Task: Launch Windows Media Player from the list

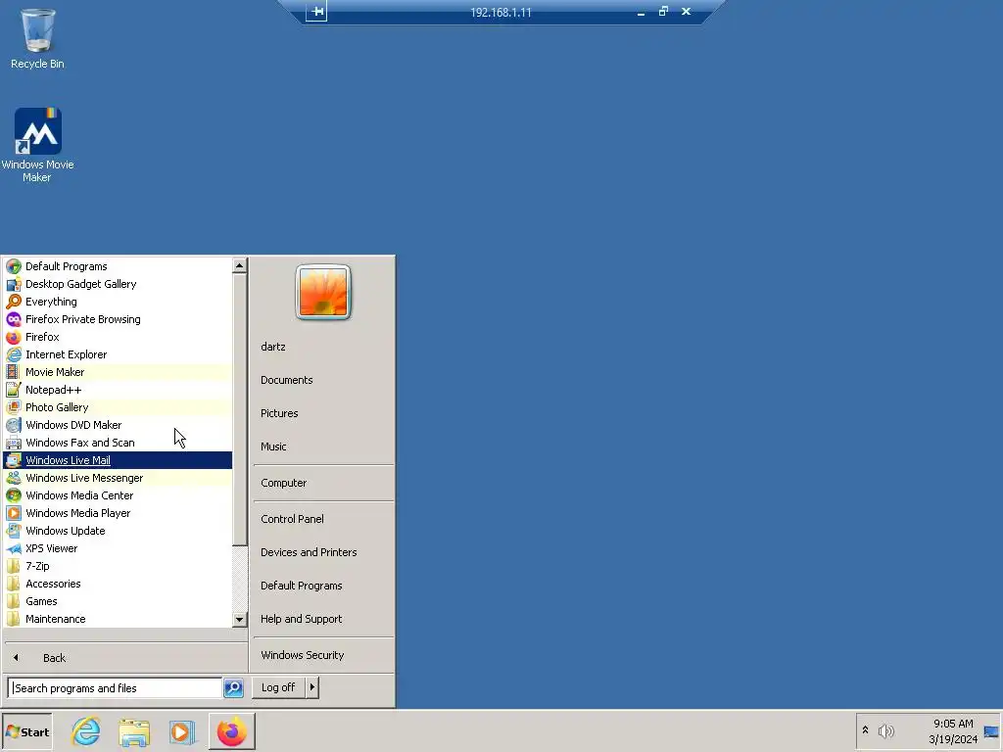Action: [118, 513]
